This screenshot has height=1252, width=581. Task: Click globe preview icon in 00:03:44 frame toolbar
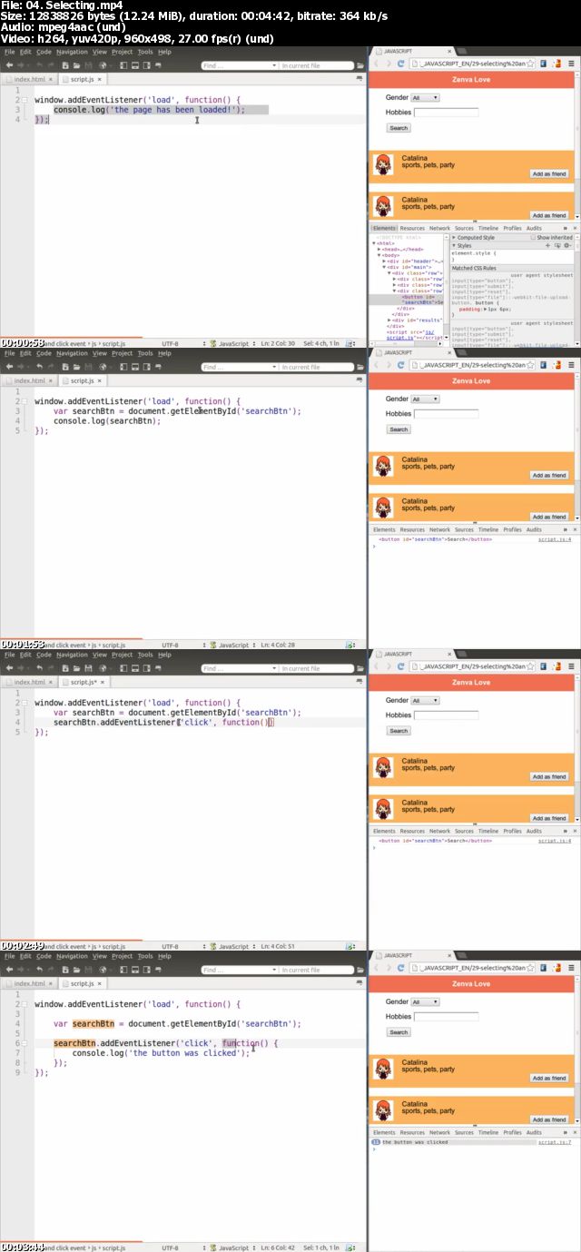[103, 970]
